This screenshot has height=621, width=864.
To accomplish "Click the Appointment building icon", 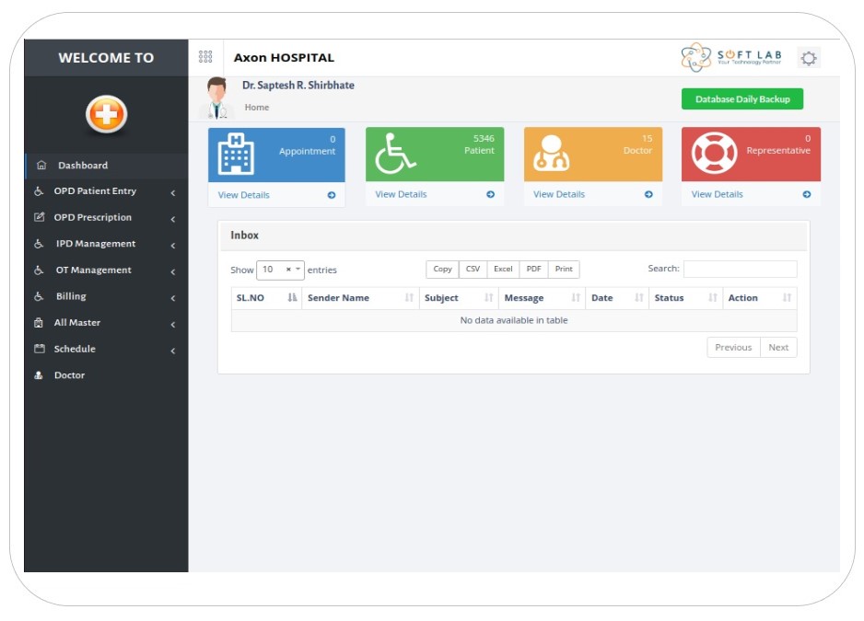I will pyautogui.click(x=235, y=155).
